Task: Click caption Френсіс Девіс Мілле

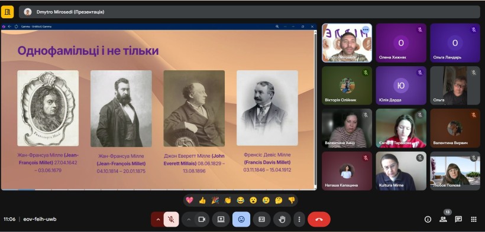Action: pyautogui.click(x=267, y=155)
